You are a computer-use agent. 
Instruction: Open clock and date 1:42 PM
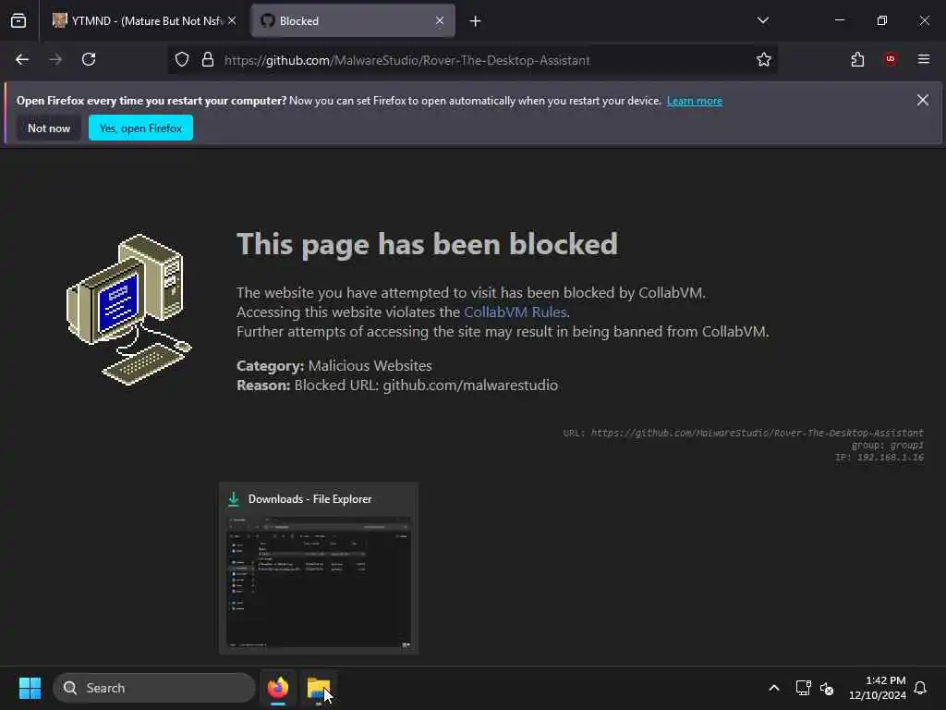(878, 688)
